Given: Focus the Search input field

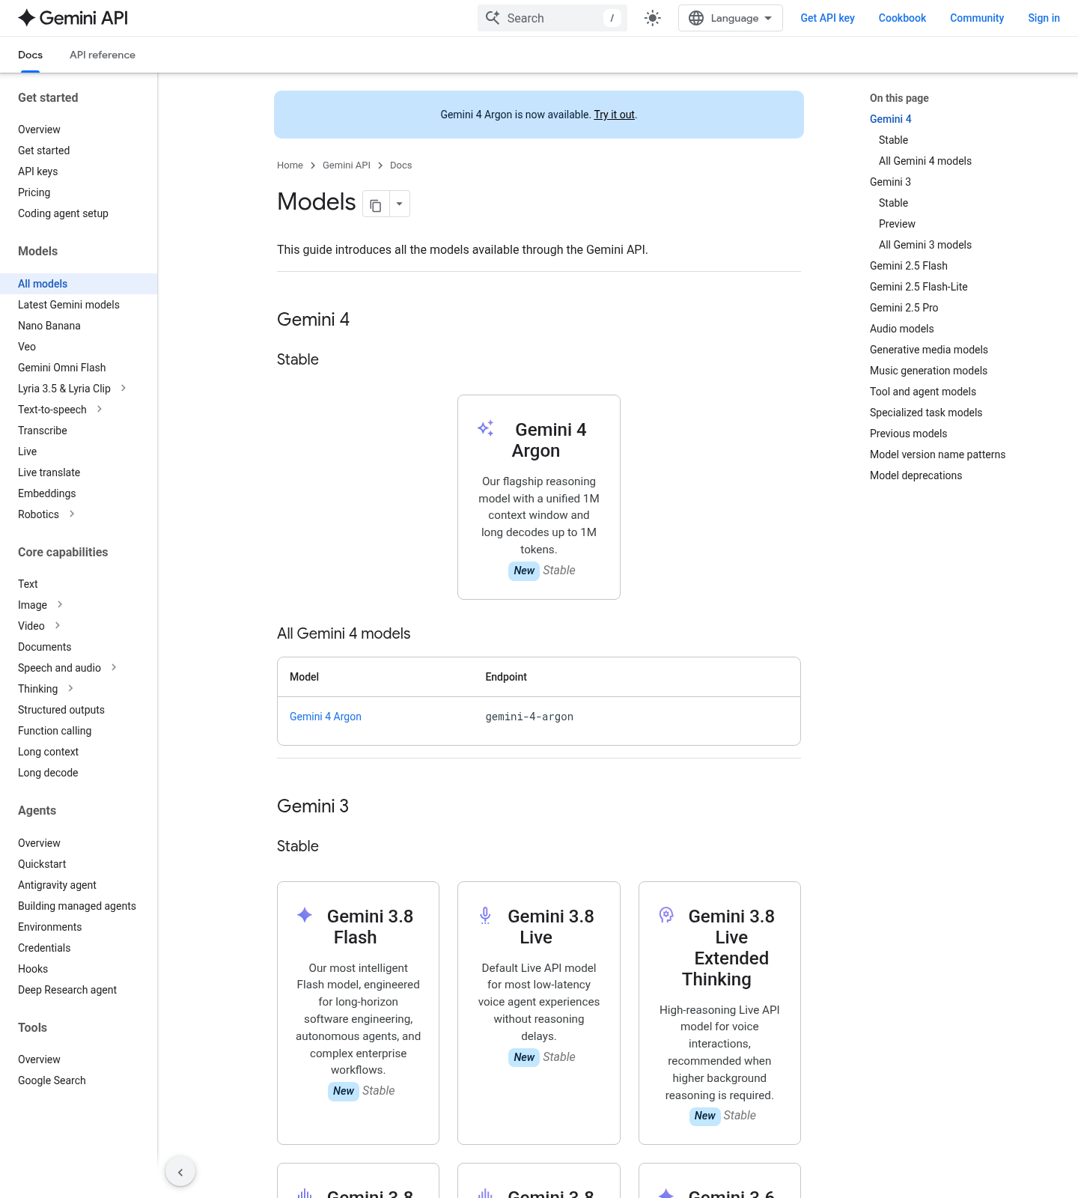Looking at the screenshot, I should [x=552, y=18].
